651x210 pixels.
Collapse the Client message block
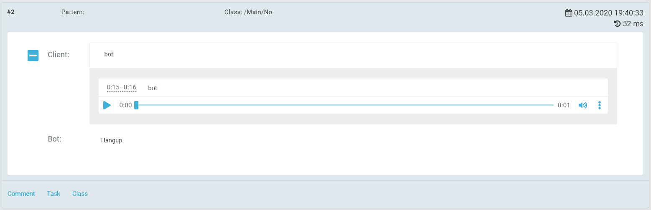(x=33, y=55)
